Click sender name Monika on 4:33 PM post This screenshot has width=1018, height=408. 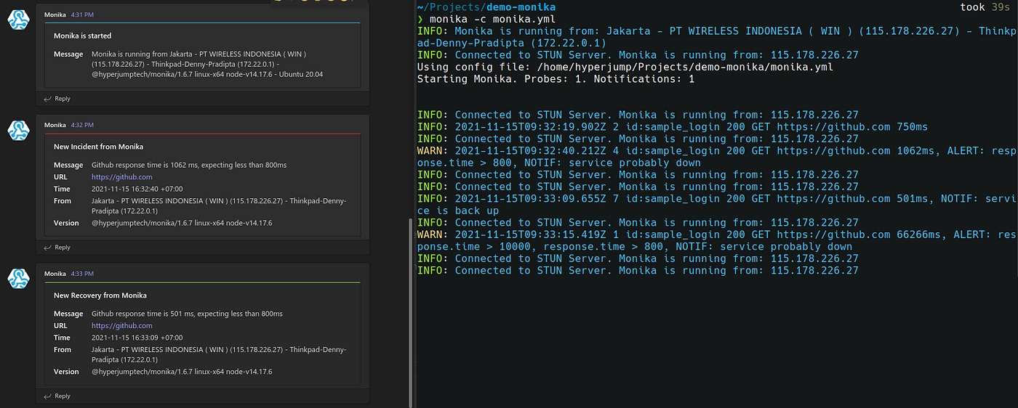[x=55, y=274]
